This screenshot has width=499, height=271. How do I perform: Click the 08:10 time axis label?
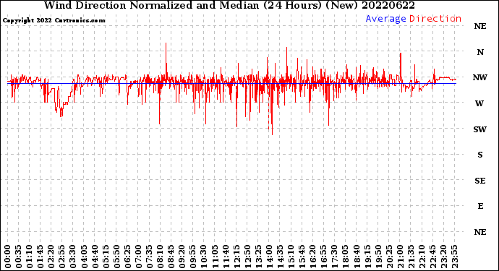160,257
